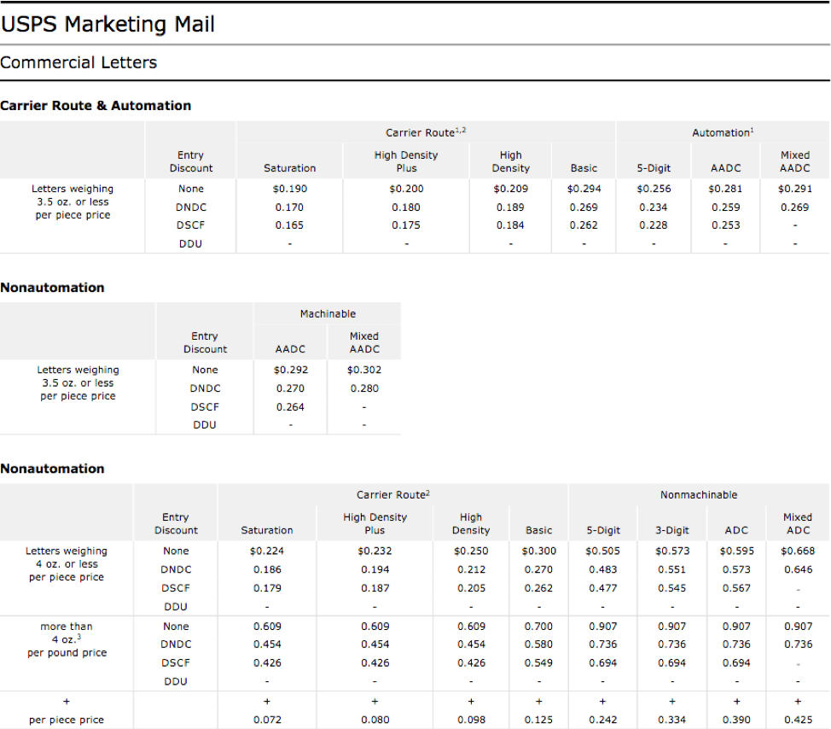
Task: Select the 0.189 DNDC High Density value
Action: pos(510,207)
